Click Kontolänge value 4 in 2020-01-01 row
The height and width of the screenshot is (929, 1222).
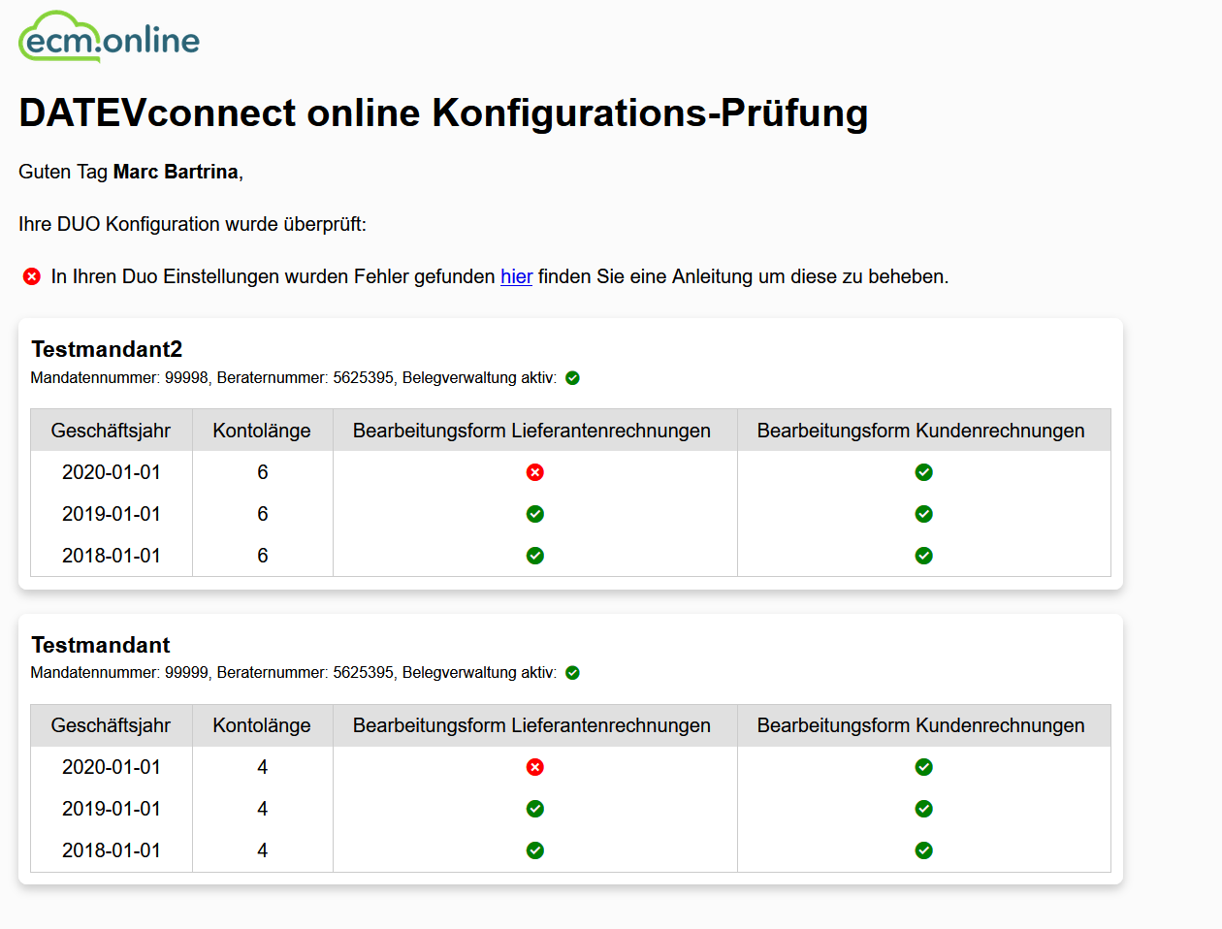coord(263,767)
